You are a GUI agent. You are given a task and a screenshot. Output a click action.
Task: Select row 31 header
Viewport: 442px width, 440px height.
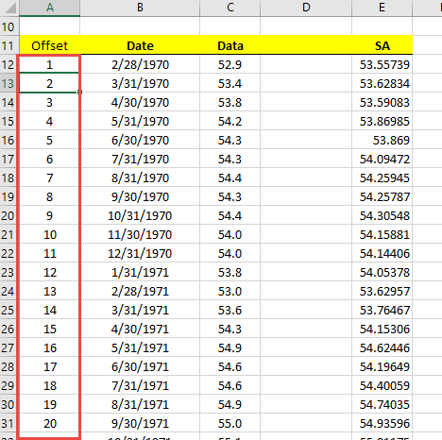[x=9, y=423]
